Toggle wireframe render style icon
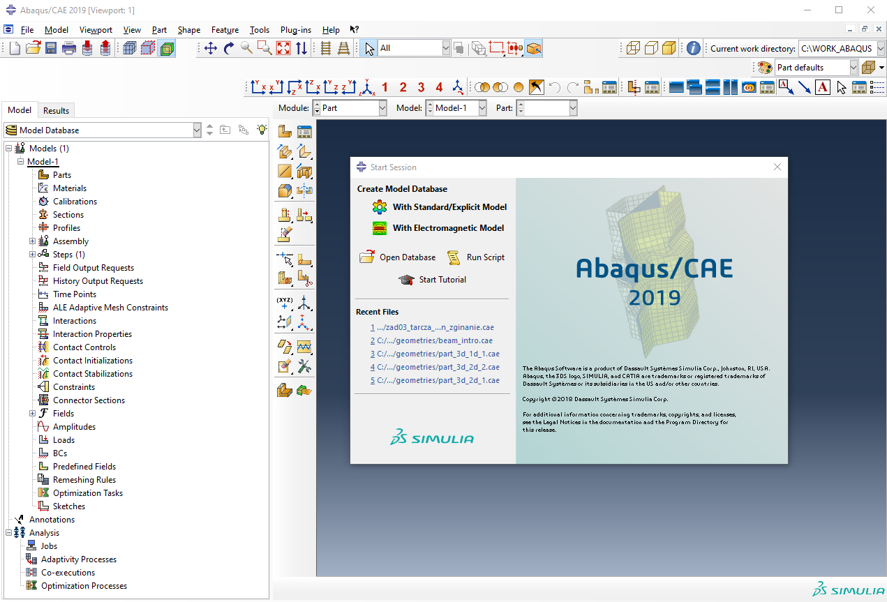887x602 pixels. click(x=633, y=48)
